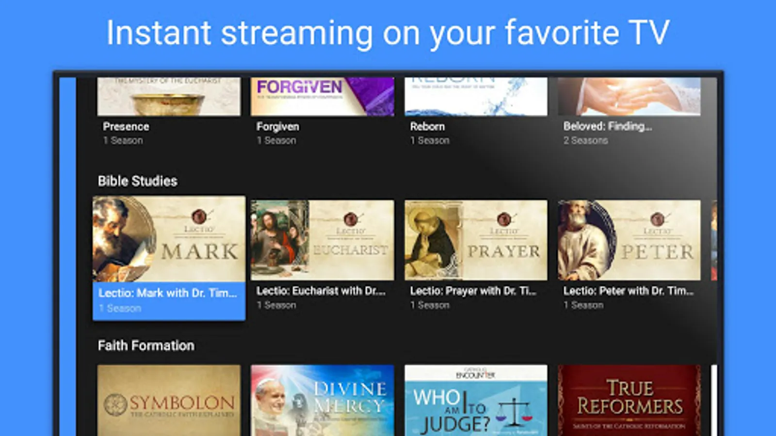Click the 'Lectio: Peter with Dr. Tim...' title

(x=629, y=291)
